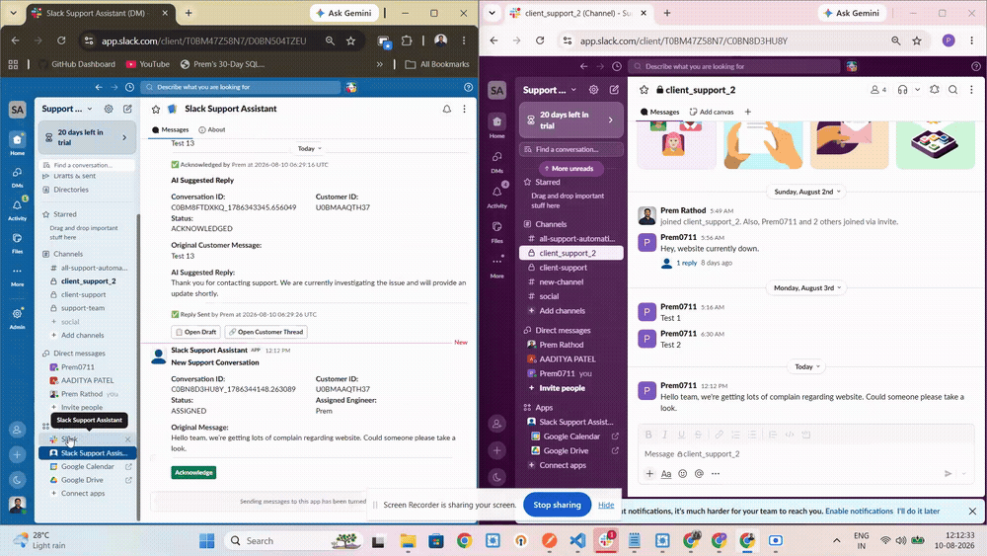Open Monday, August 3rd date dropdown
This screenshot has width=987, height=556.
(x=807, y=287)
